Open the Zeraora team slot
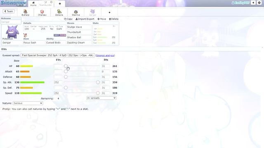 59,12
